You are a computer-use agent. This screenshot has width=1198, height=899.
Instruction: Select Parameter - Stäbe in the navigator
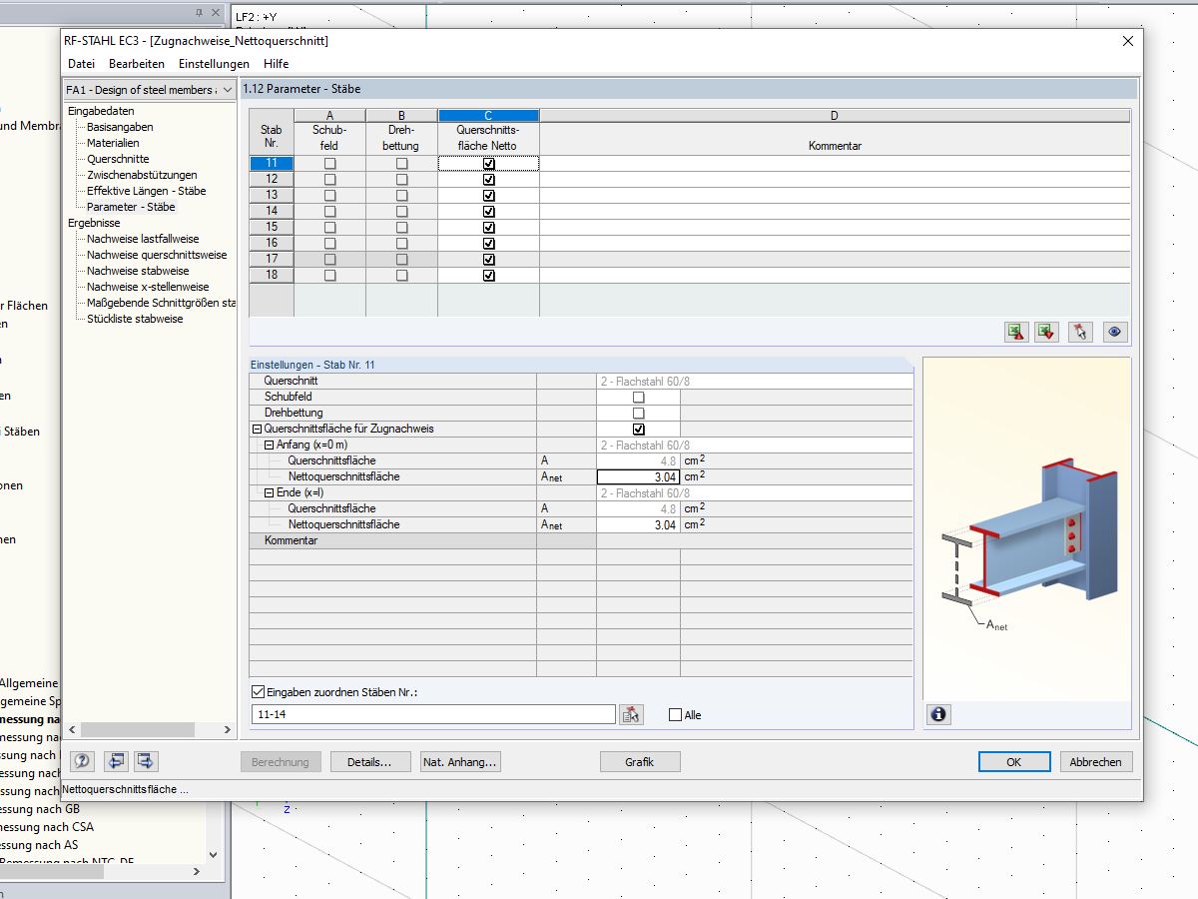click(x=131, y=207)
